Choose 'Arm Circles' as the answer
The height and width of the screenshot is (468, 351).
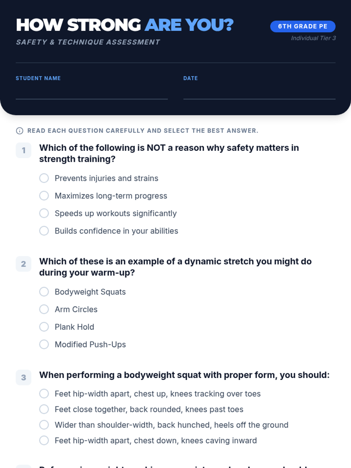click(x=44, y=309)
